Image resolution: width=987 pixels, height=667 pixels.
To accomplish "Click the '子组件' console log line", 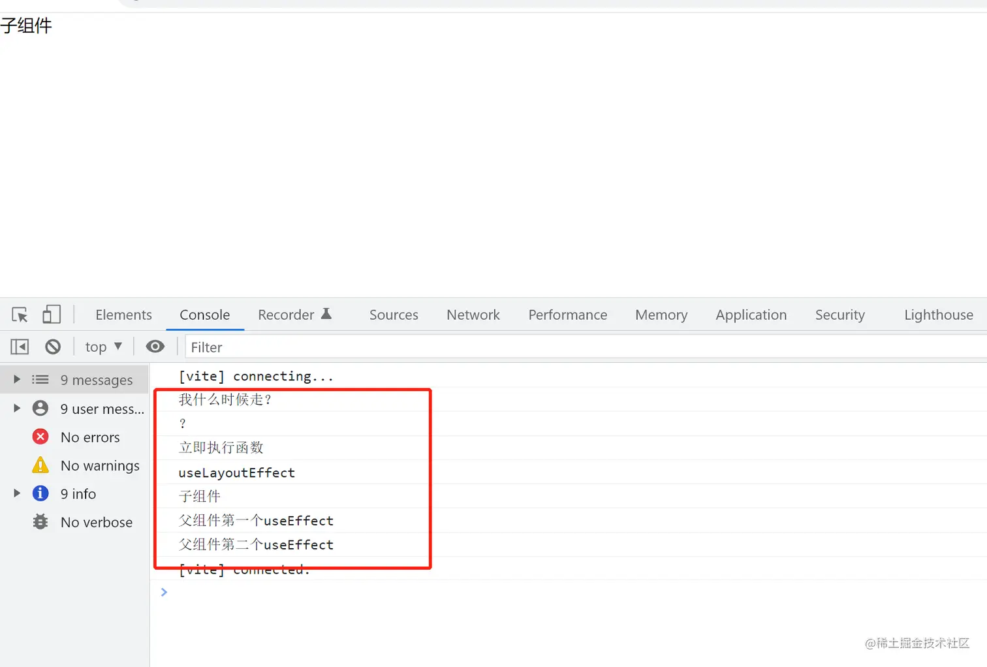I will click(x=568, y=496).
